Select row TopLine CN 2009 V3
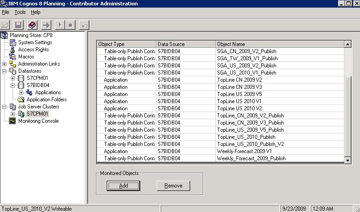 click(x=220, y=87)
